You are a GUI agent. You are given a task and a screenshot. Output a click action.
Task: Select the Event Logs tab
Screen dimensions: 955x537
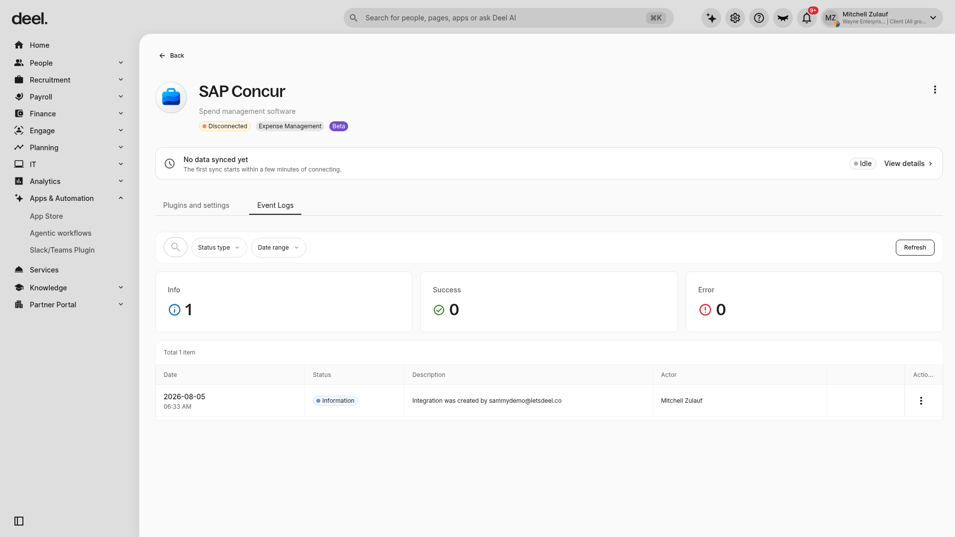tap(275, 205)
